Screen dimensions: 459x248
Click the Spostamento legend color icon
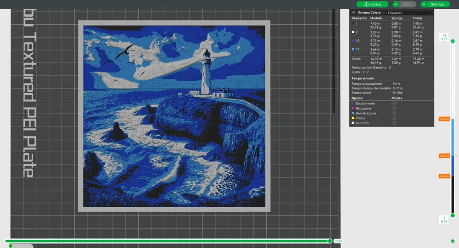tap(353, 103)
